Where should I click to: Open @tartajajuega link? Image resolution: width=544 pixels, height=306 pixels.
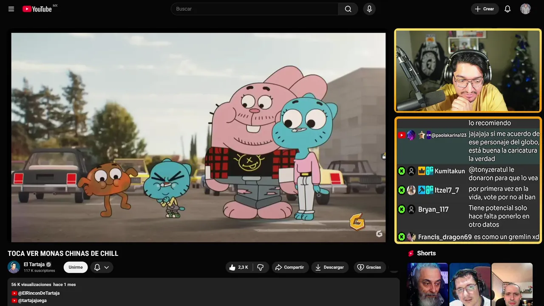point(32,300)
